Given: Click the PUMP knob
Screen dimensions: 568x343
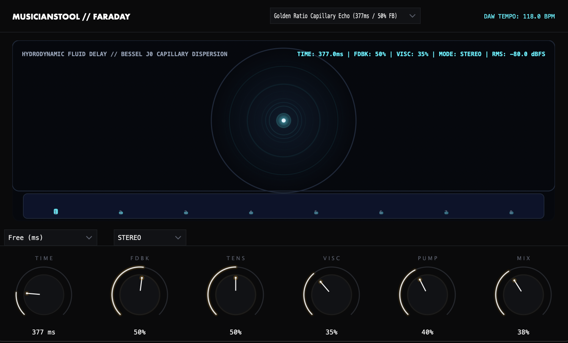Looking at the screenshot, I should [428, 294].
